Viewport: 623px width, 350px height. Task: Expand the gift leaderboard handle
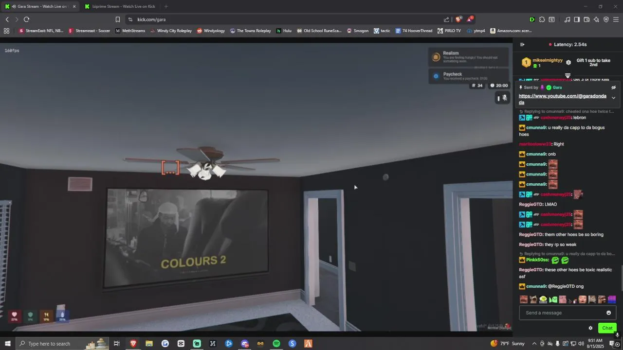pyautogui.click(x=568, y=76)
